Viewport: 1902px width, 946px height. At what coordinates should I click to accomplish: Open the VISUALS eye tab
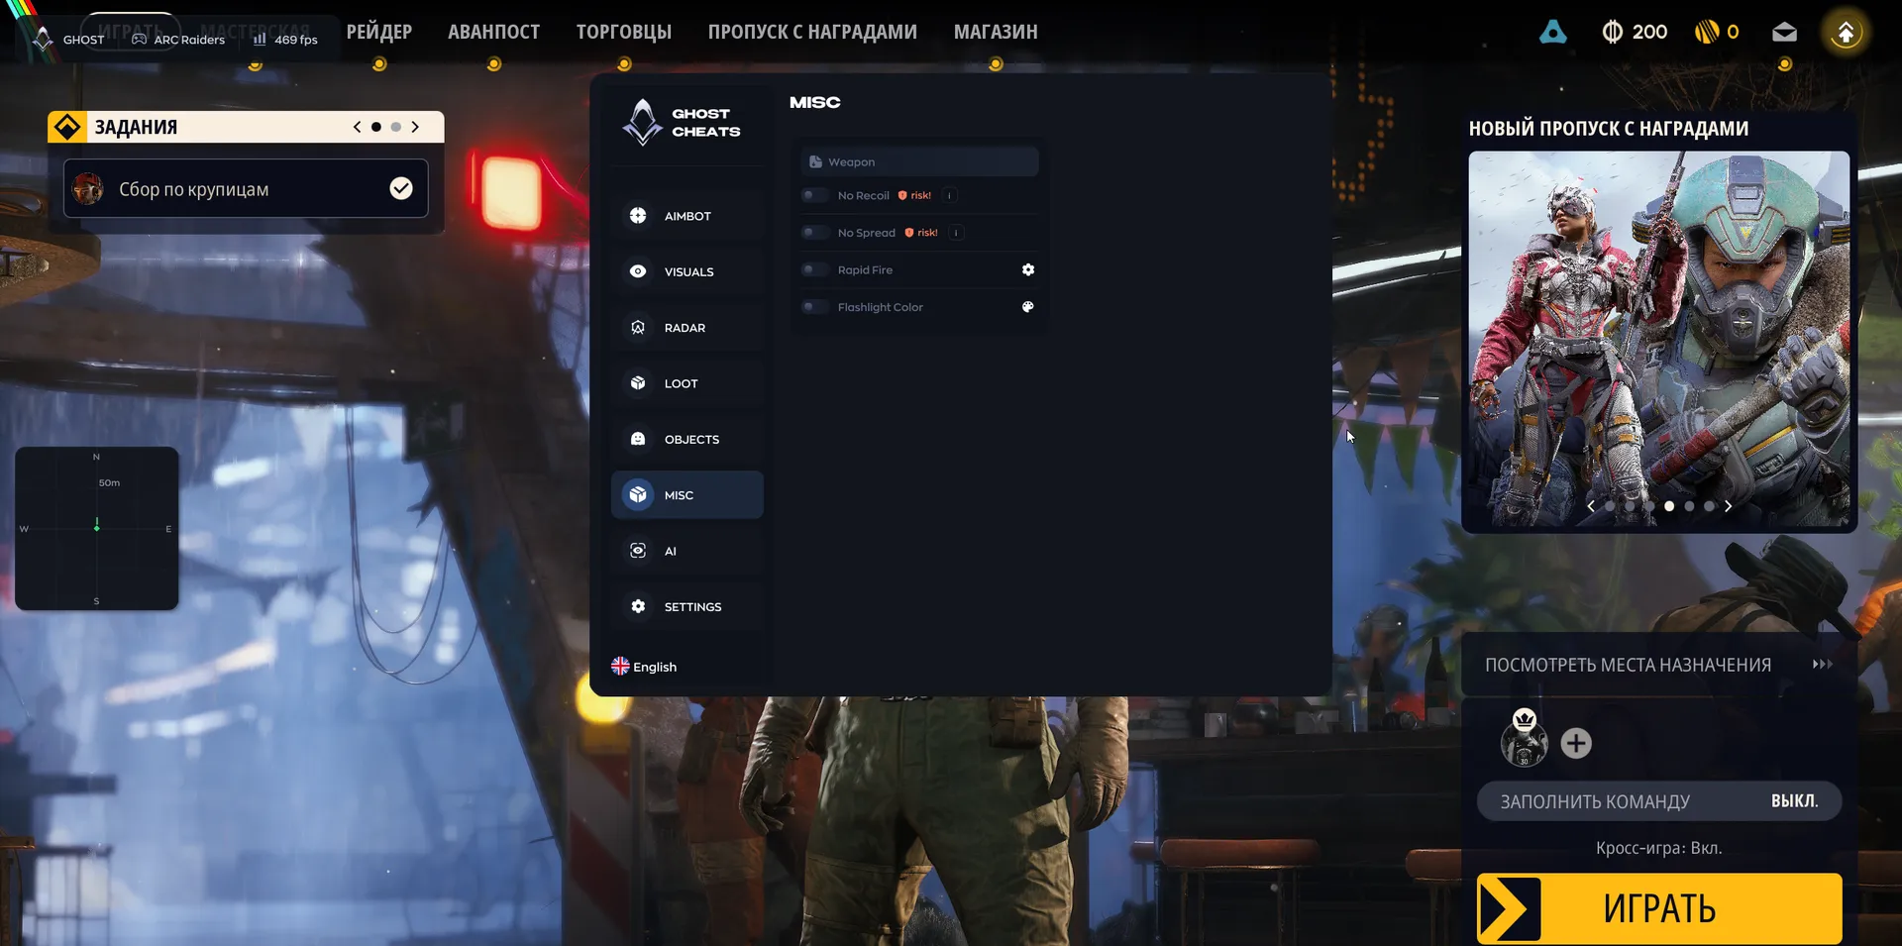(x=687, y=271)
